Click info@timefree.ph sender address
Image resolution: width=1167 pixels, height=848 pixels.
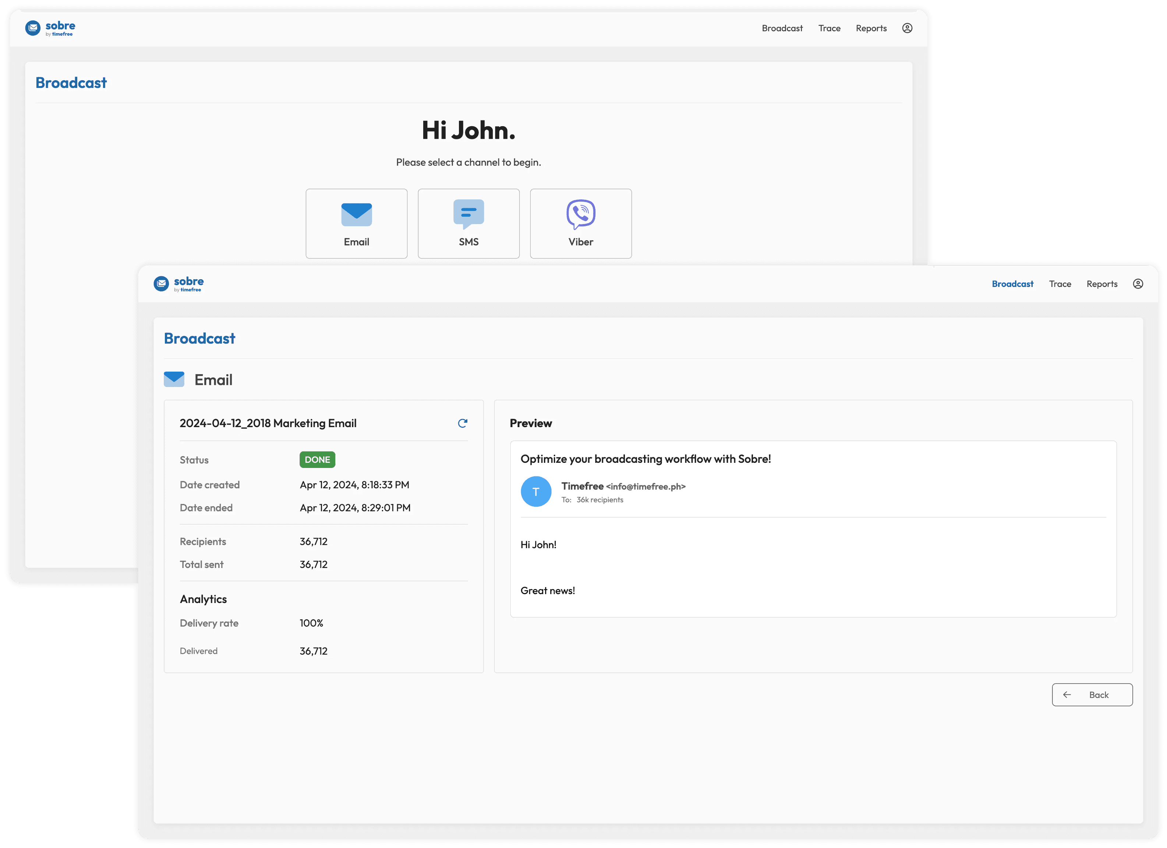click(x=645, y=486)
